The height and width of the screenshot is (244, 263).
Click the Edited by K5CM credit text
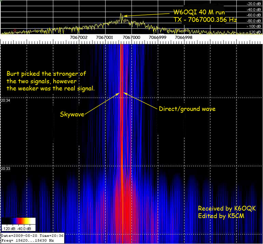[221, 216]
